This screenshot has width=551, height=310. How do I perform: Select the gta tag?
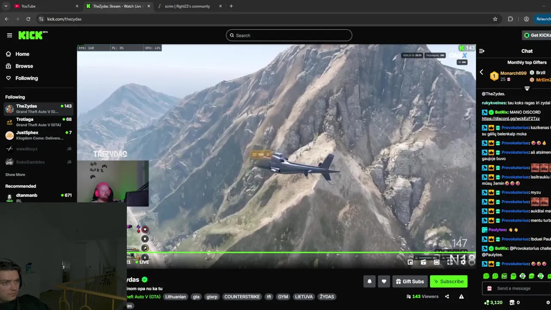point(196,297)
